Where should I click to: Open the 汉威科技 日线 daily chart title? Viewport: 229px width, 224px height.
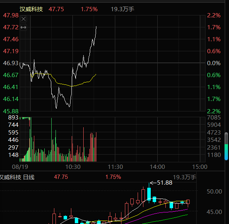(x=17, y=177)
